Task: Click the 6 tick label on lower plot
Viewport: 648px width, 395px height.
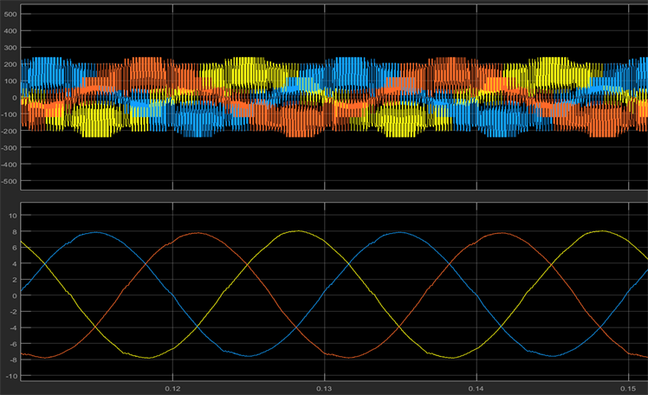Action: [13, 247]
